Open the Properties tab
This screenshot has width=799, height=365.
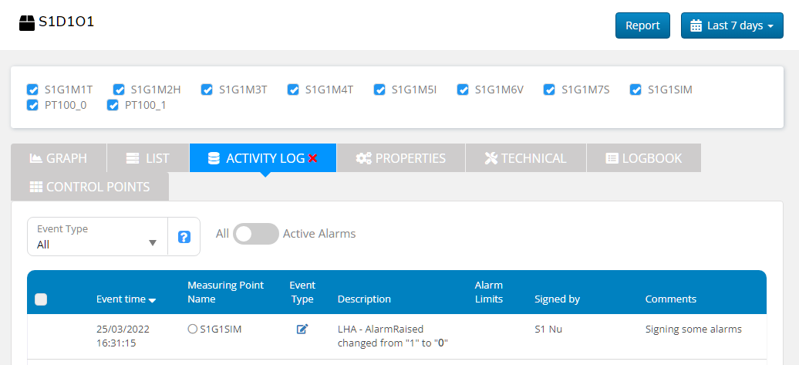pos(401,158)
